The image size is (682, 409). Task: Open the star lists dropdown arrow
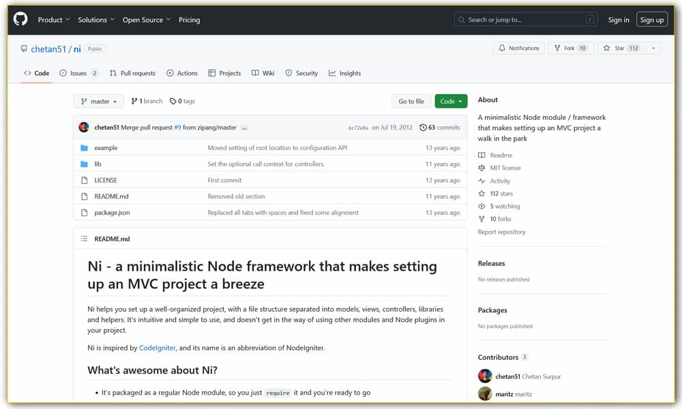(x=653, y=48)
